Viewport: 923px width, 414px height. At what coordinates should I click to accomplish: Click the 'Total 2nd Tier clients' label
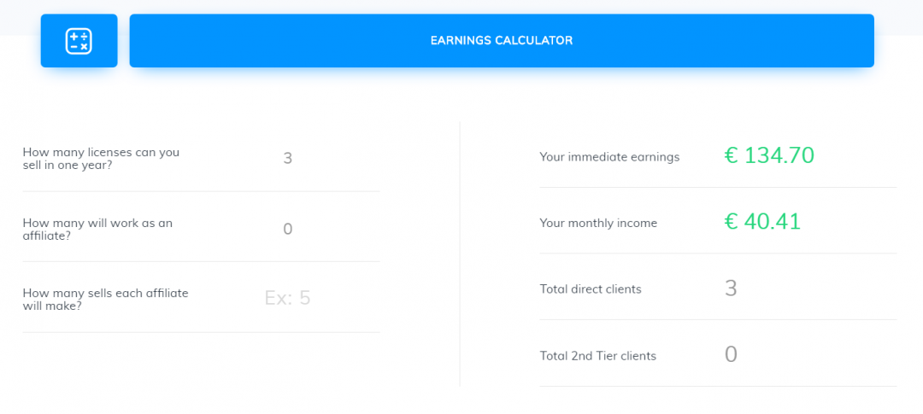598,356
